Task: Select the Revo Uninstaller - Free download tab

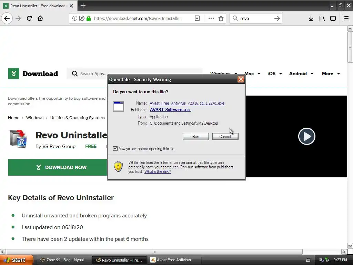Action: [x=38, y=6]
